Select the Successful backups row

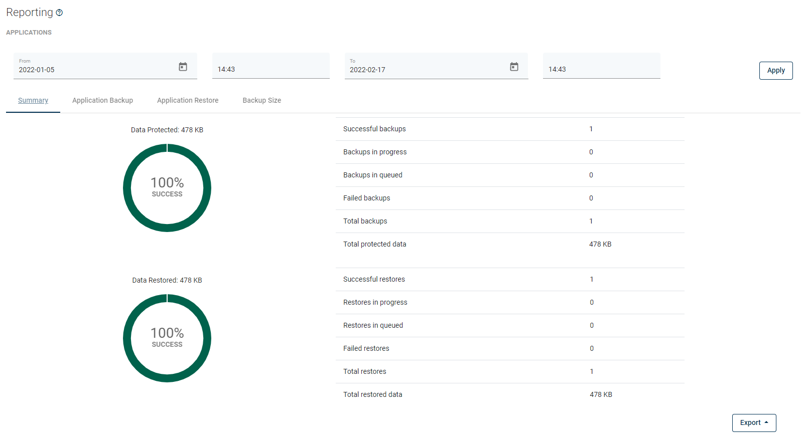click(509, 129)
